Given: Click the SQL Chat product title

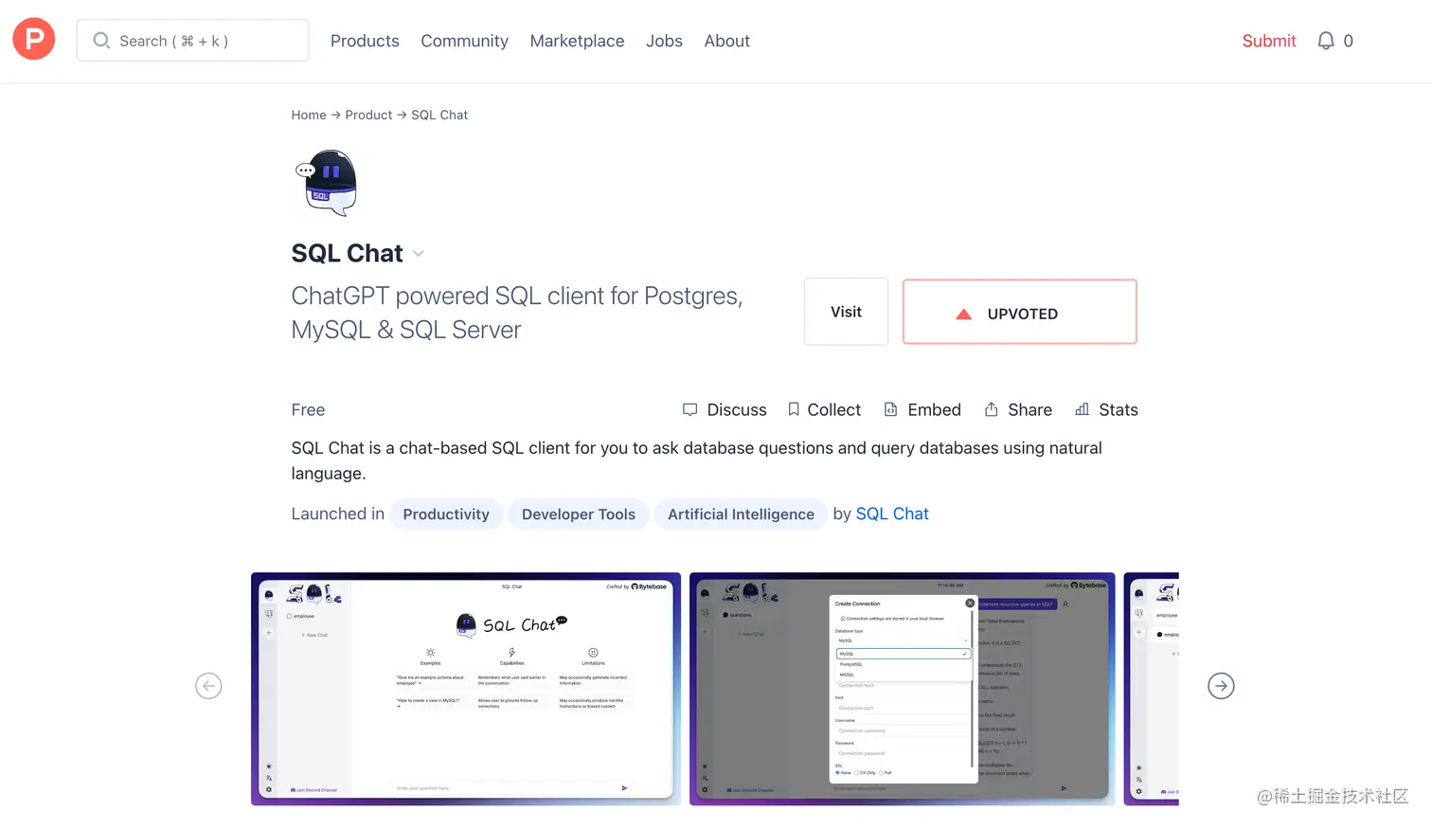Looking at the screenshot, I should (x=348, y=253).
